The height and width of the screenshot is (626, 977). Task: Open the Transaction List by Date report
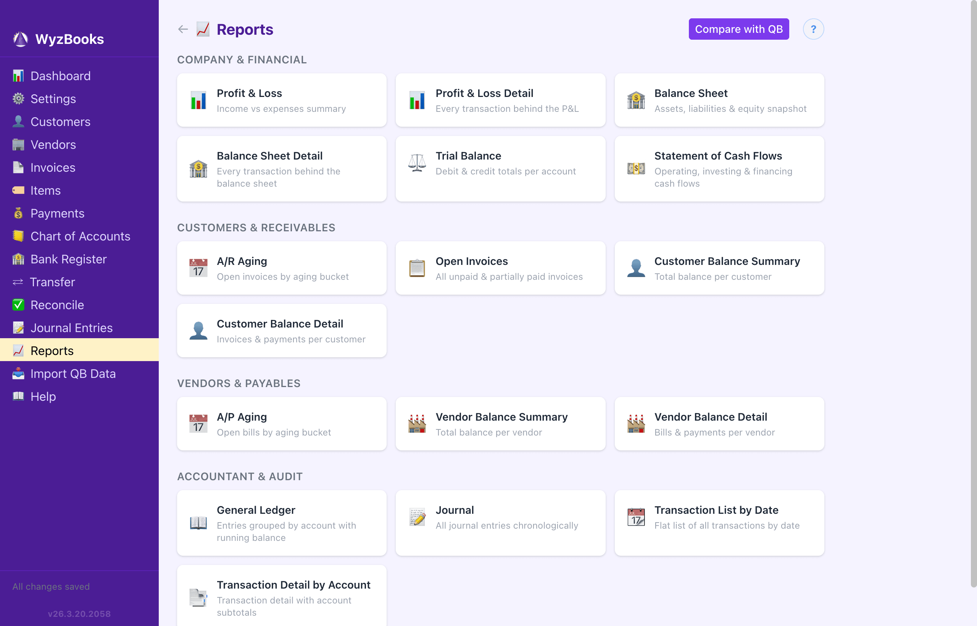coord(719,523)
